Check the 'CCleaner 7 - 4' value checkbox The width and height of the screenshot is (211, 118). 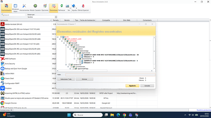point(80,57)
